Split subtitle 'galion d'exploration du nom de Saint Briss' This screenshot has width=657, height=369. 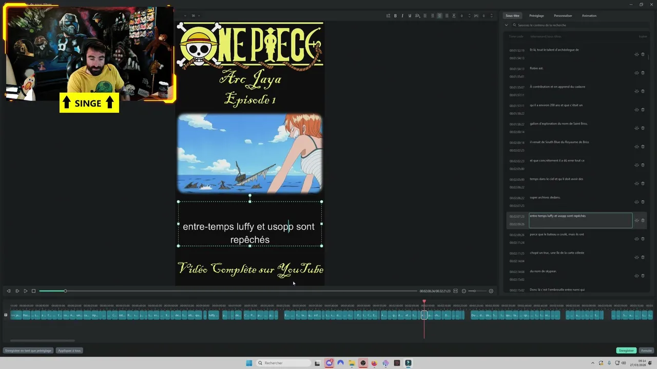click(x=636, y=128)
